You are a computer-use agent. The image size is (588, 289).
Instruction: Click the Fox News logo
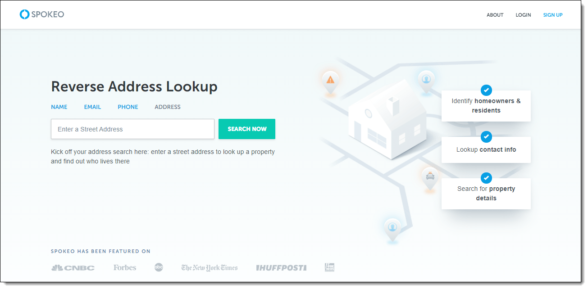coord(329,267)
